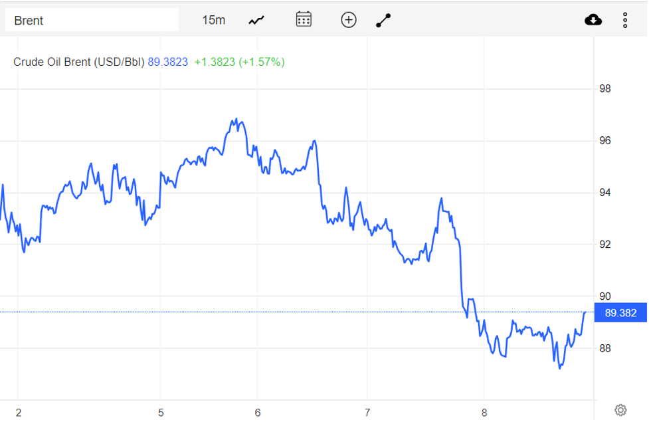Click the Brent symbol search field

pos(92,20)
